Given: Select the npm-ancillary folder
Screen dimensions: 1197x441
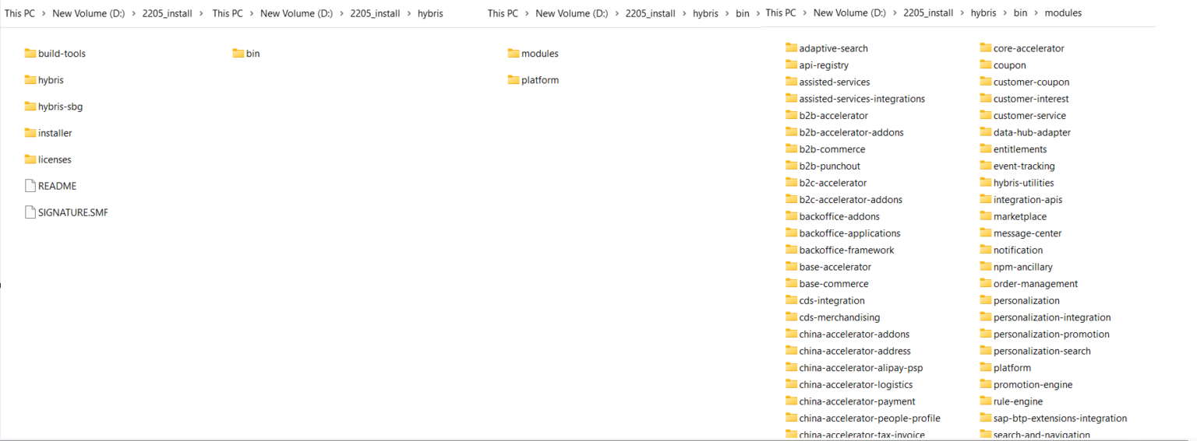Looking at the screenshot, I should pyautogui.click(x=1022, y=267).
